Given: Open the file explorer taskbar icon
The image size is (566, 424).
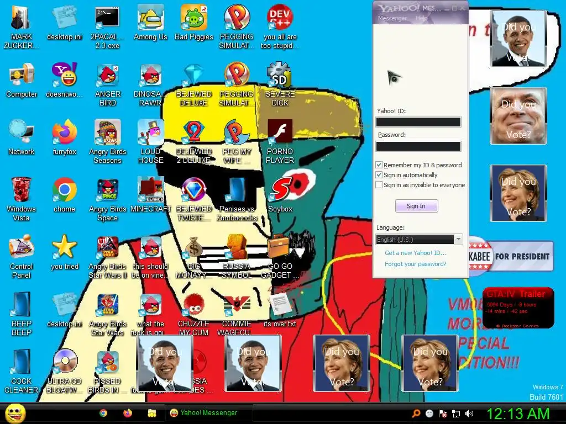Looking at the screenshot, I should [151, 413].
